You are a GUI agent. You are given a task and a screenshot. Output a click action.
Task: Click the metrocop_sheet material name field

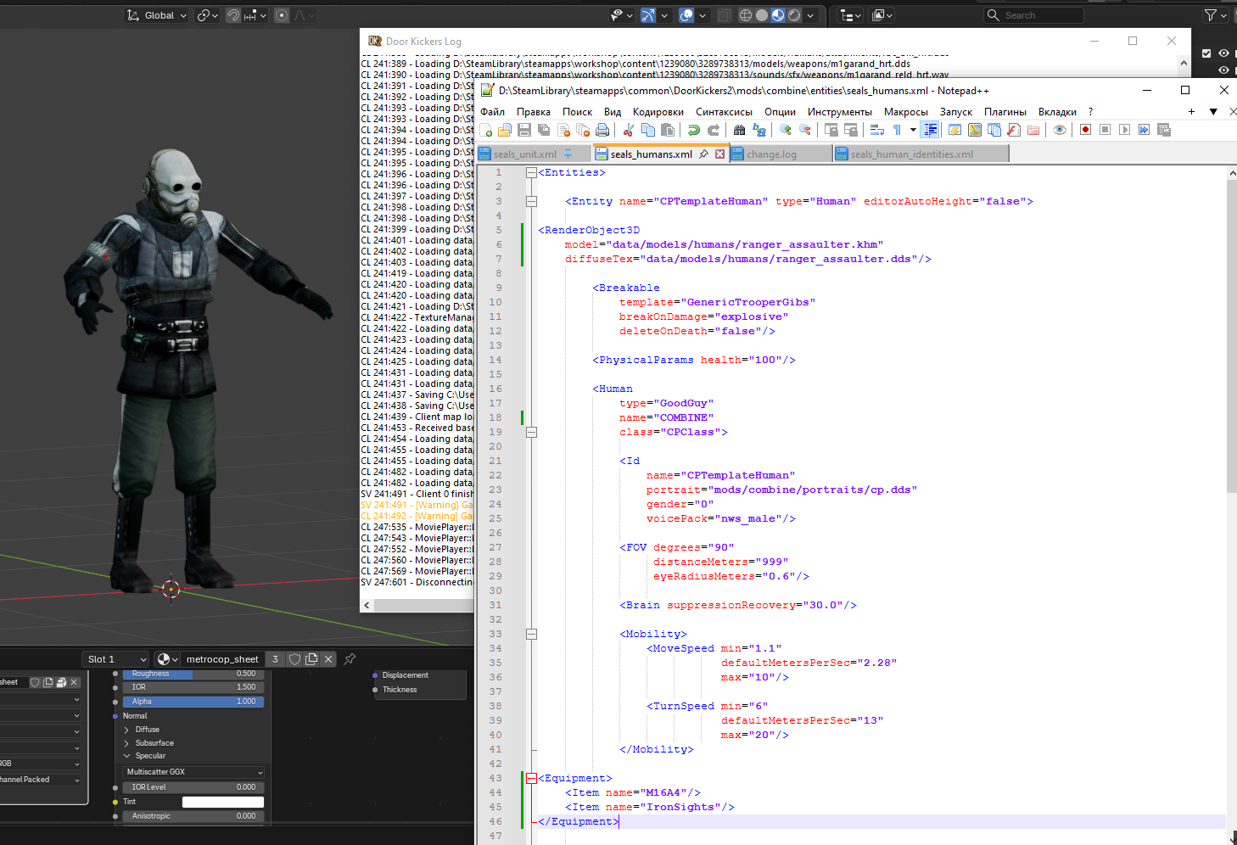(x=222, y=659)
